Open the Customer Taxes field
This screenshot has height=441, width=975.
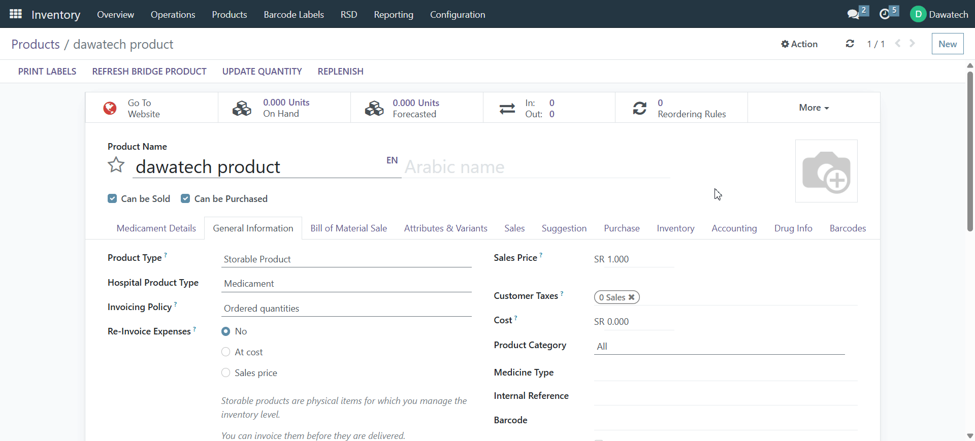click(726, 297)
